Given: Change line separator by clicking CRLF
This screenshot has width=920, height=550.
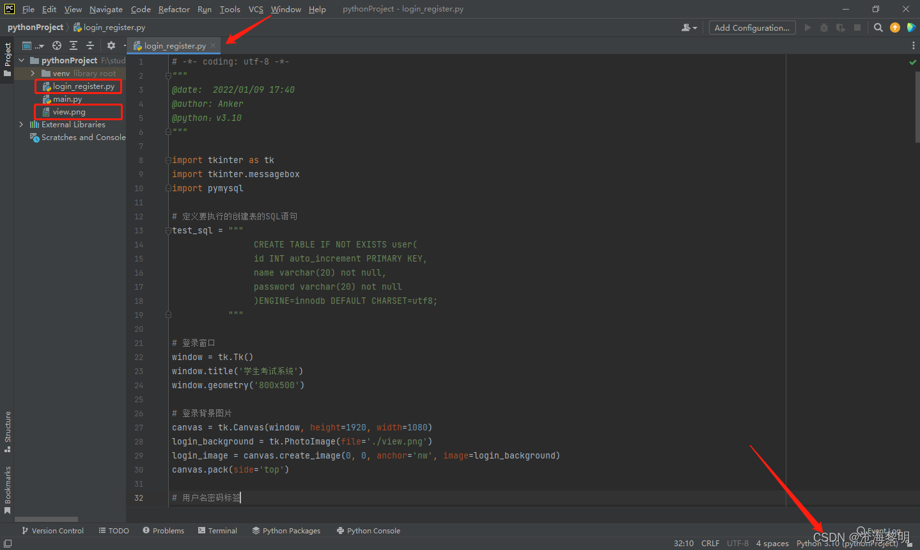Looking at the screenshot, I should click(x=710, y=543).
